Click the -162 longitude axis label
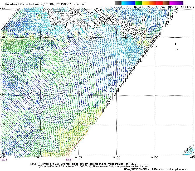Screen dimensions: 195x171 click(x=40, y=157)
